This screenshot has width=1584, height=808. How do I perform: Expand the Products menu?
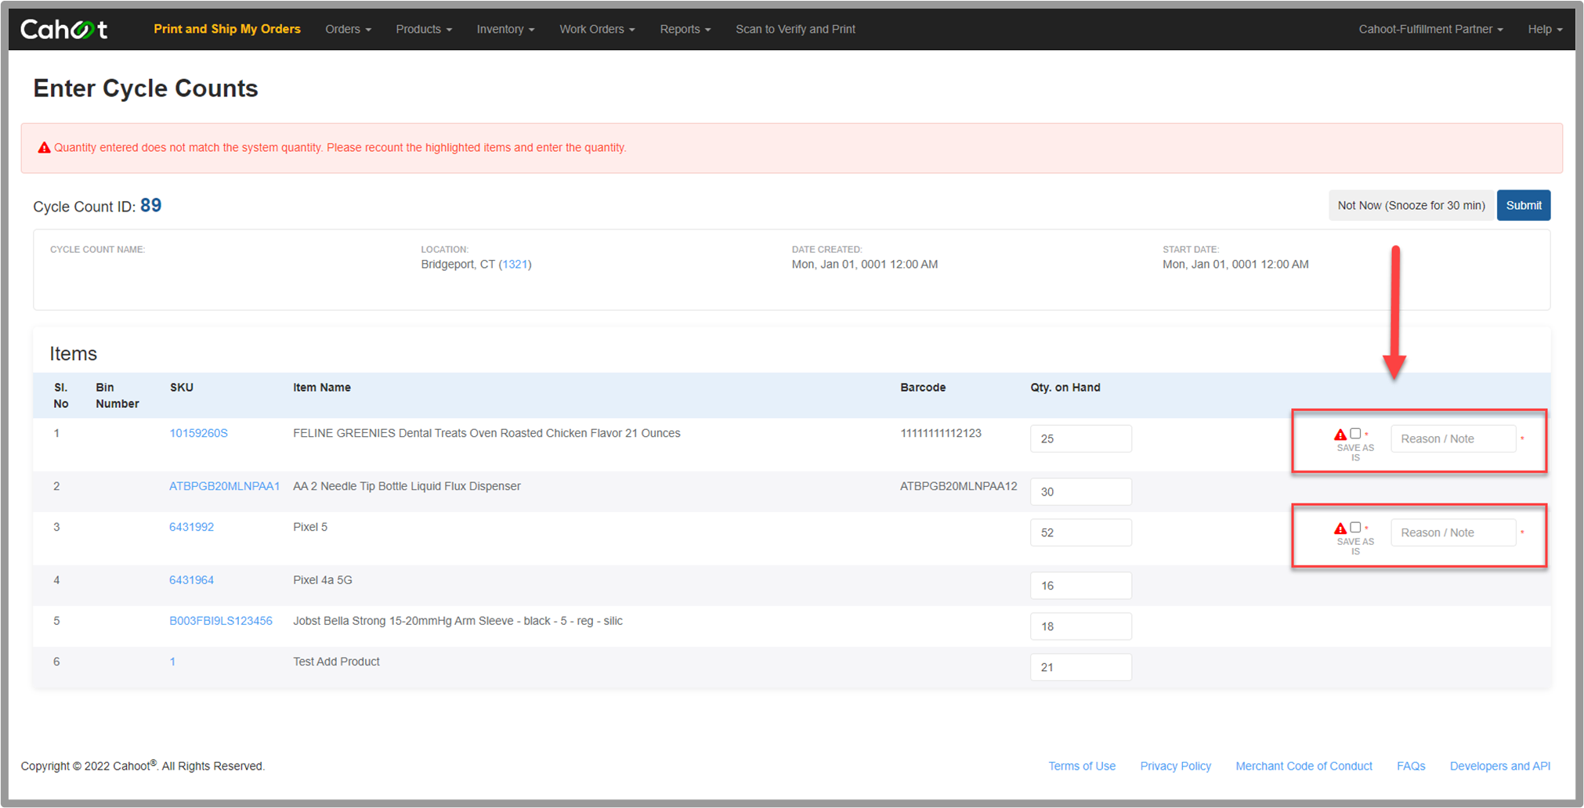tap(424, 29)
